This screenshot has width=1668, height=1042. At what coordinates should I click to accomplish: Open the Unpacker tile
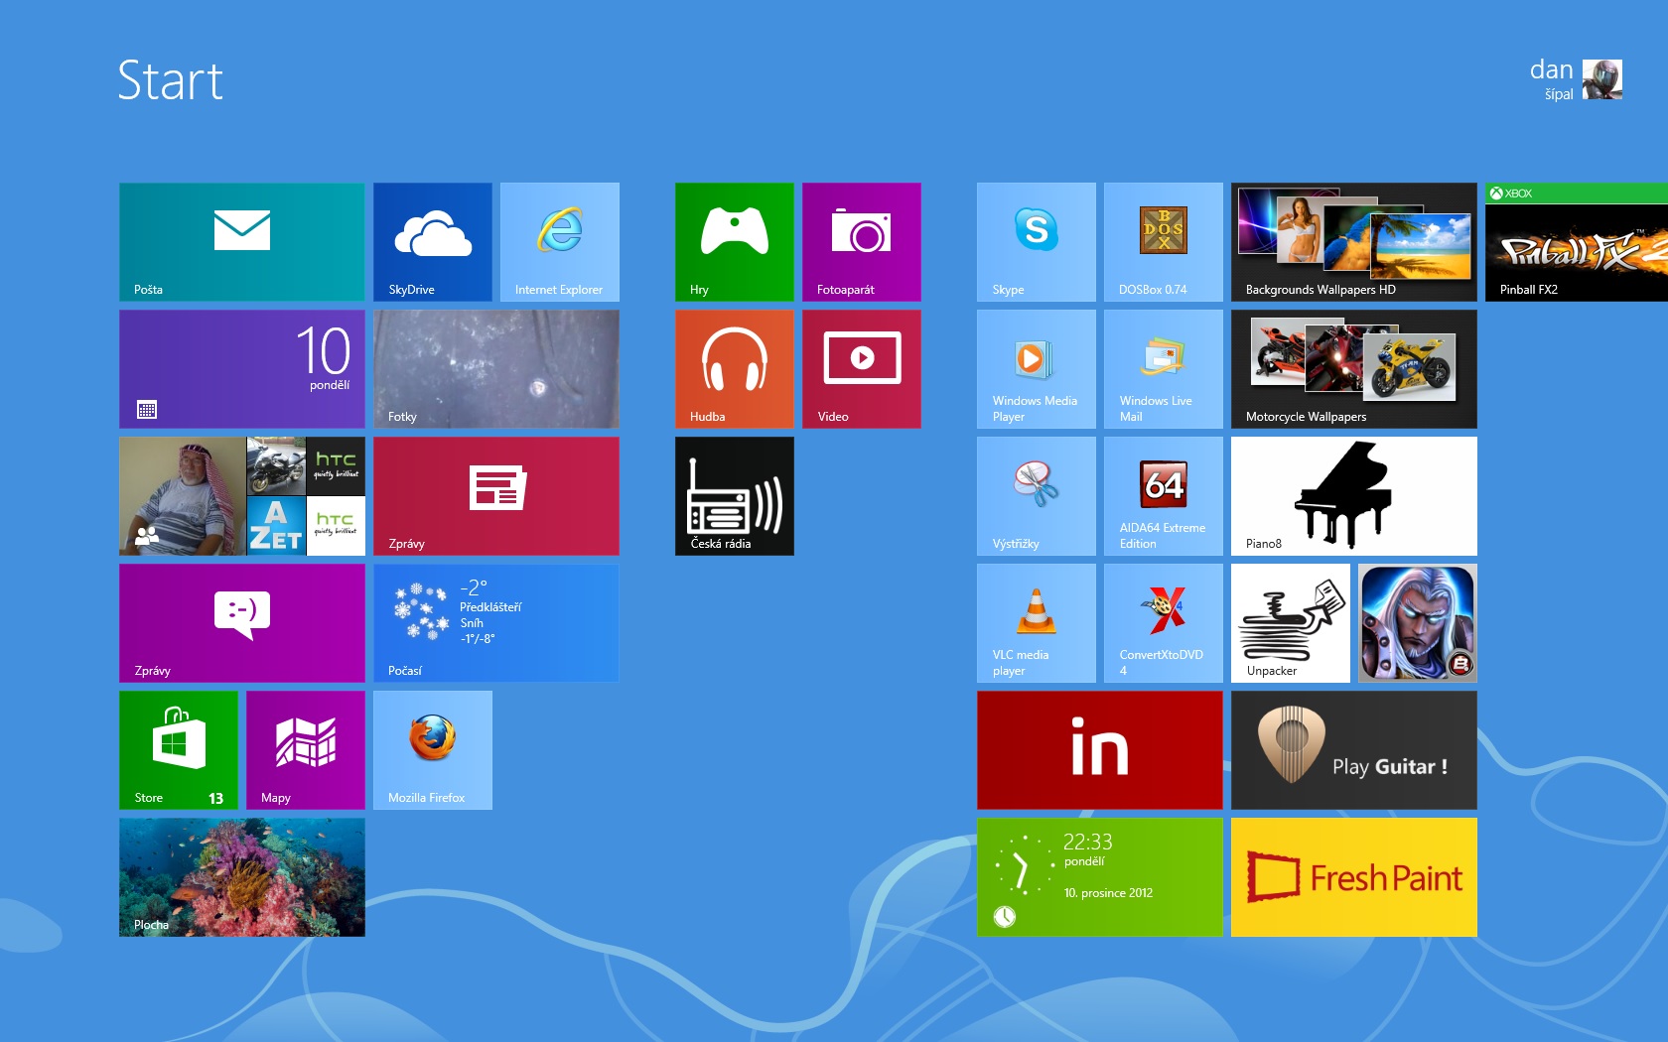(1291, 623)
